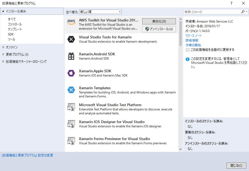Viewport: 249px width, 171px height.
Task: Click scrollbar up arrow in extension list
Action: point(180,19)
